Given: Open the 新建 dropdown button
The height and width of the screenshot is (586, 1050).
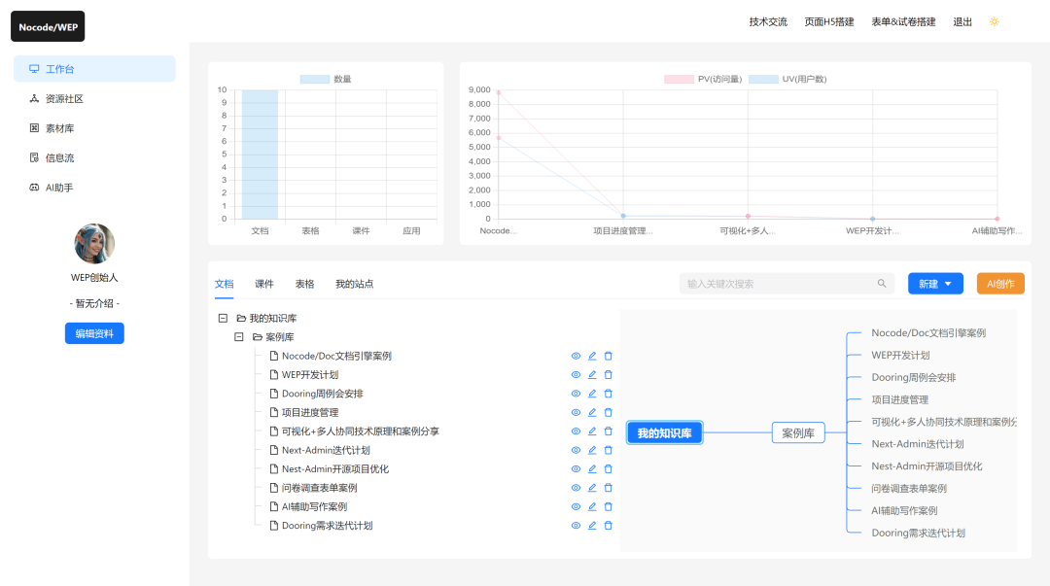Looking at the screenshot, I should point(934,284).
